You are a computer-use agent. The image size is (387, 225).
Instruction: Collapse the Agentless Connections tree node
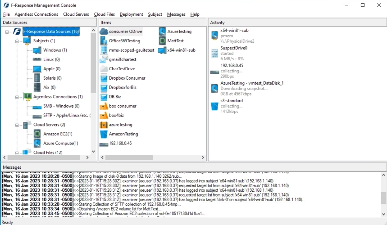pyautogui.click(x=17, y=97)
